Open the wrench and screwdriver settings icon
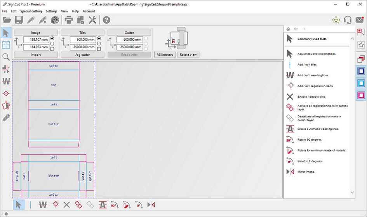 [x=92, y=20]
